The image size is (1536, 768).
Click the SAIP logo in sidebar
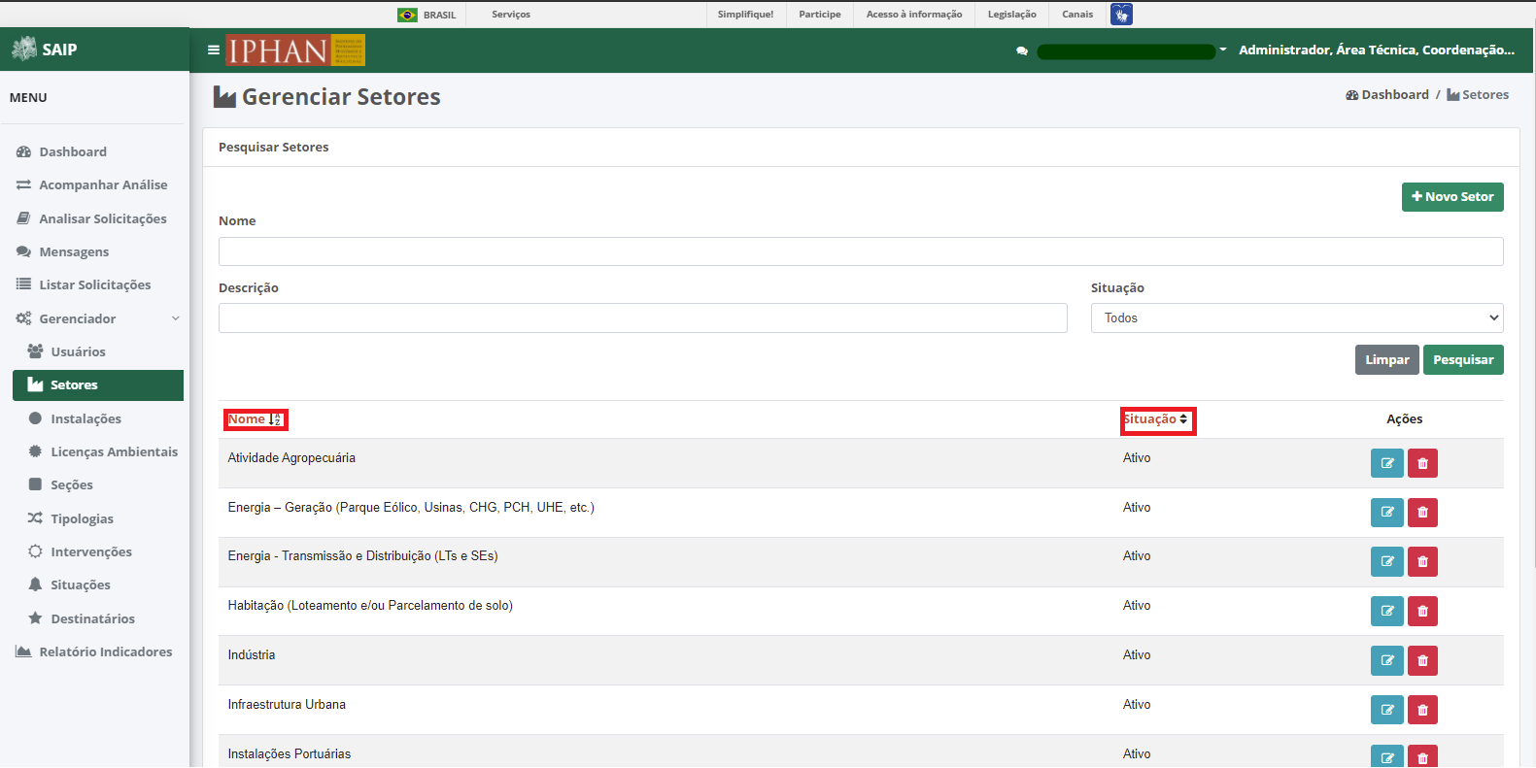(45, 49)
